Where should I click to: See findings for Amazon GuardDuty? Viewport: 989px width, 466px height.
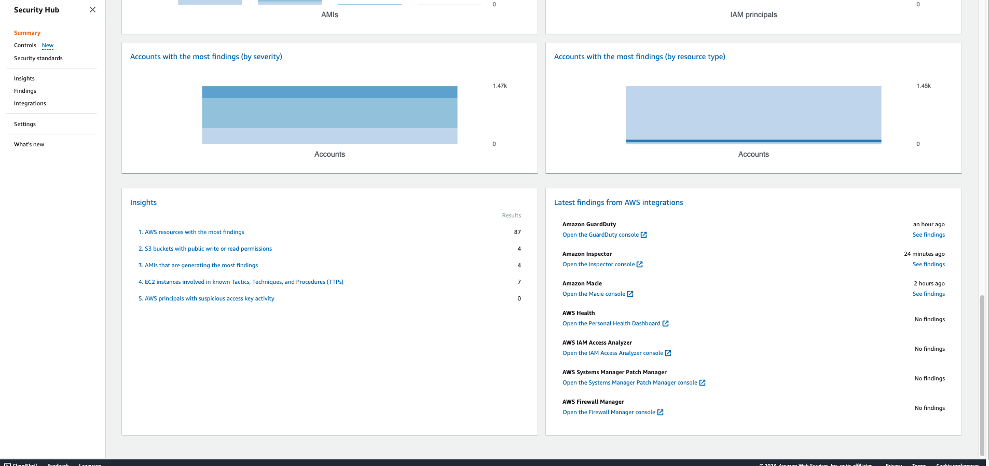click(929, 235)
